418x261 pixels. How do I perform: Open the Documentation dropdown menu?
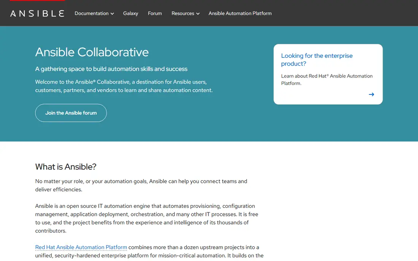(x=94, y=13)
